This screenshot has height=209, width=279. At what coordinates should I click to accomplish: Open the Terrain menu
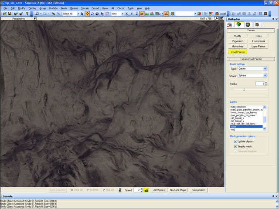(x=85, y=8)
